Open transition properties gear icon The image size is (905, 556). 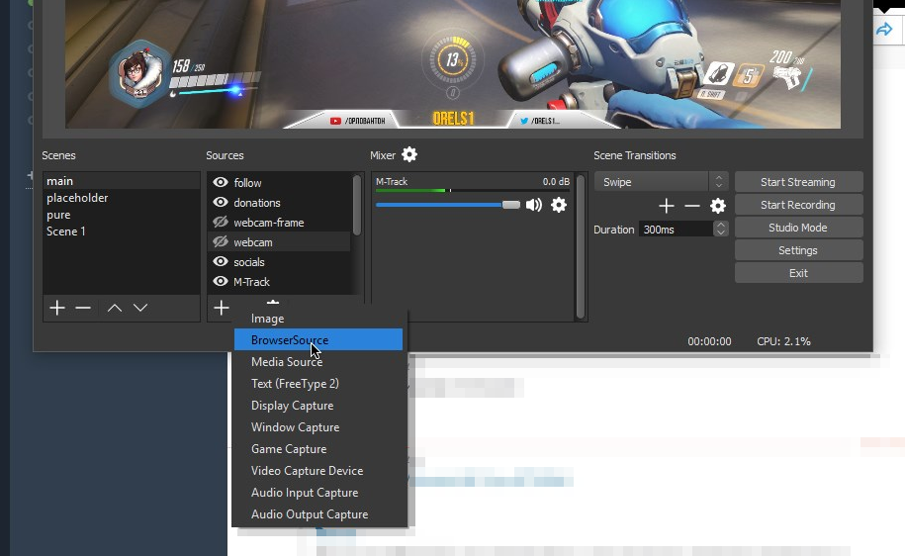[x=718, y=206]
